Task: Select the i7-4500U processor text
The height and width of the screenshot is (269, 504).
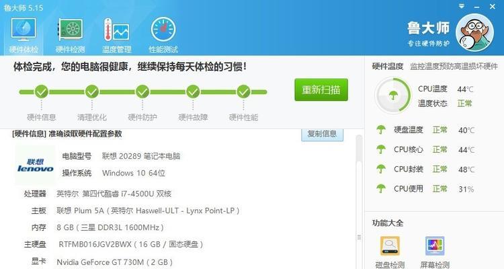Action: [x=114, y=194]
